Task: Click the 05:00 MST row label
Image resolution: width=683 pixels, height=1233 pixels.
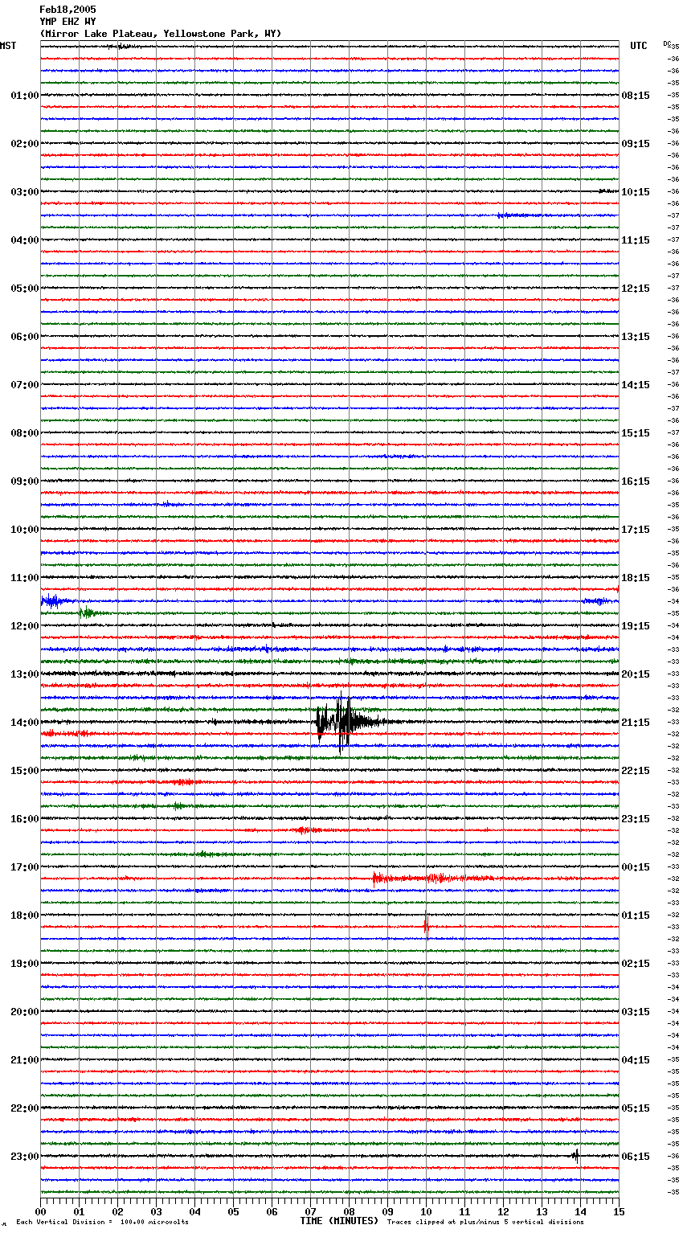Action: point(25,289)
